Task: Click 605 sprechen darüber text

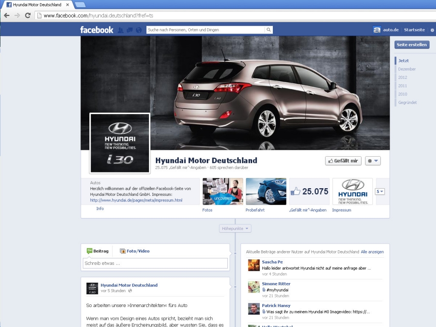Action: coord(229,167)
